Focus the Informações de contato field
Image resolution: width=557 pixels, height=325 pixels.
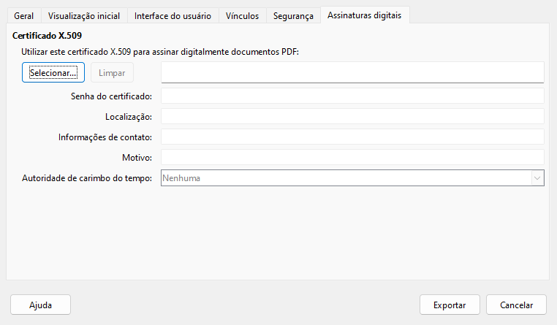[352, 137]
